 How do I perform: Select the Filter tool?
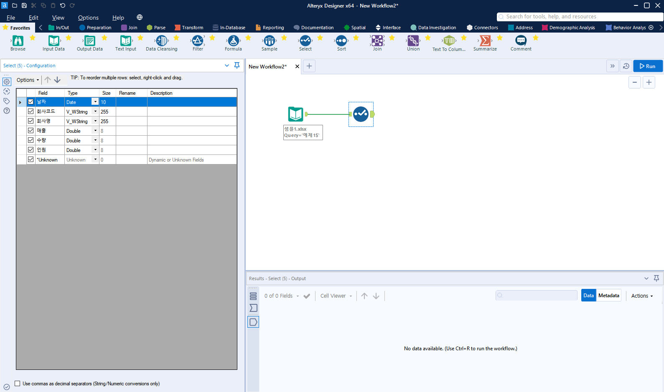click(198, 40)
